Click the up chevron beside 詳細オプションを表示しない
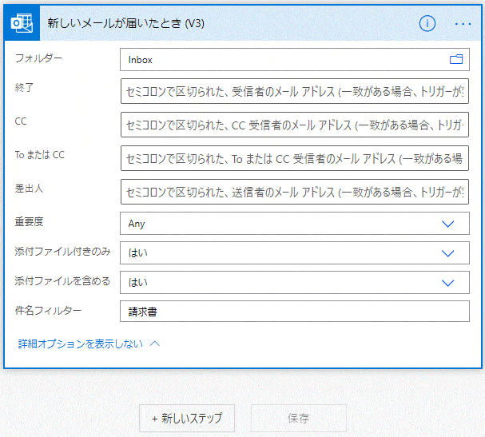This screenshot has width=485, height=437. coord(155,344)
